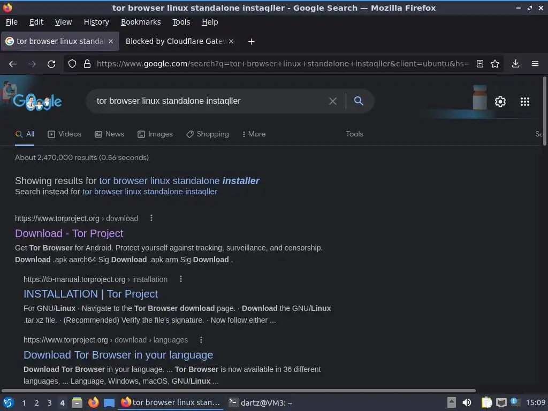Close the Blocked by Cloudflare Gateway tab
Screen dimensions: 548x411
[231, 41]
